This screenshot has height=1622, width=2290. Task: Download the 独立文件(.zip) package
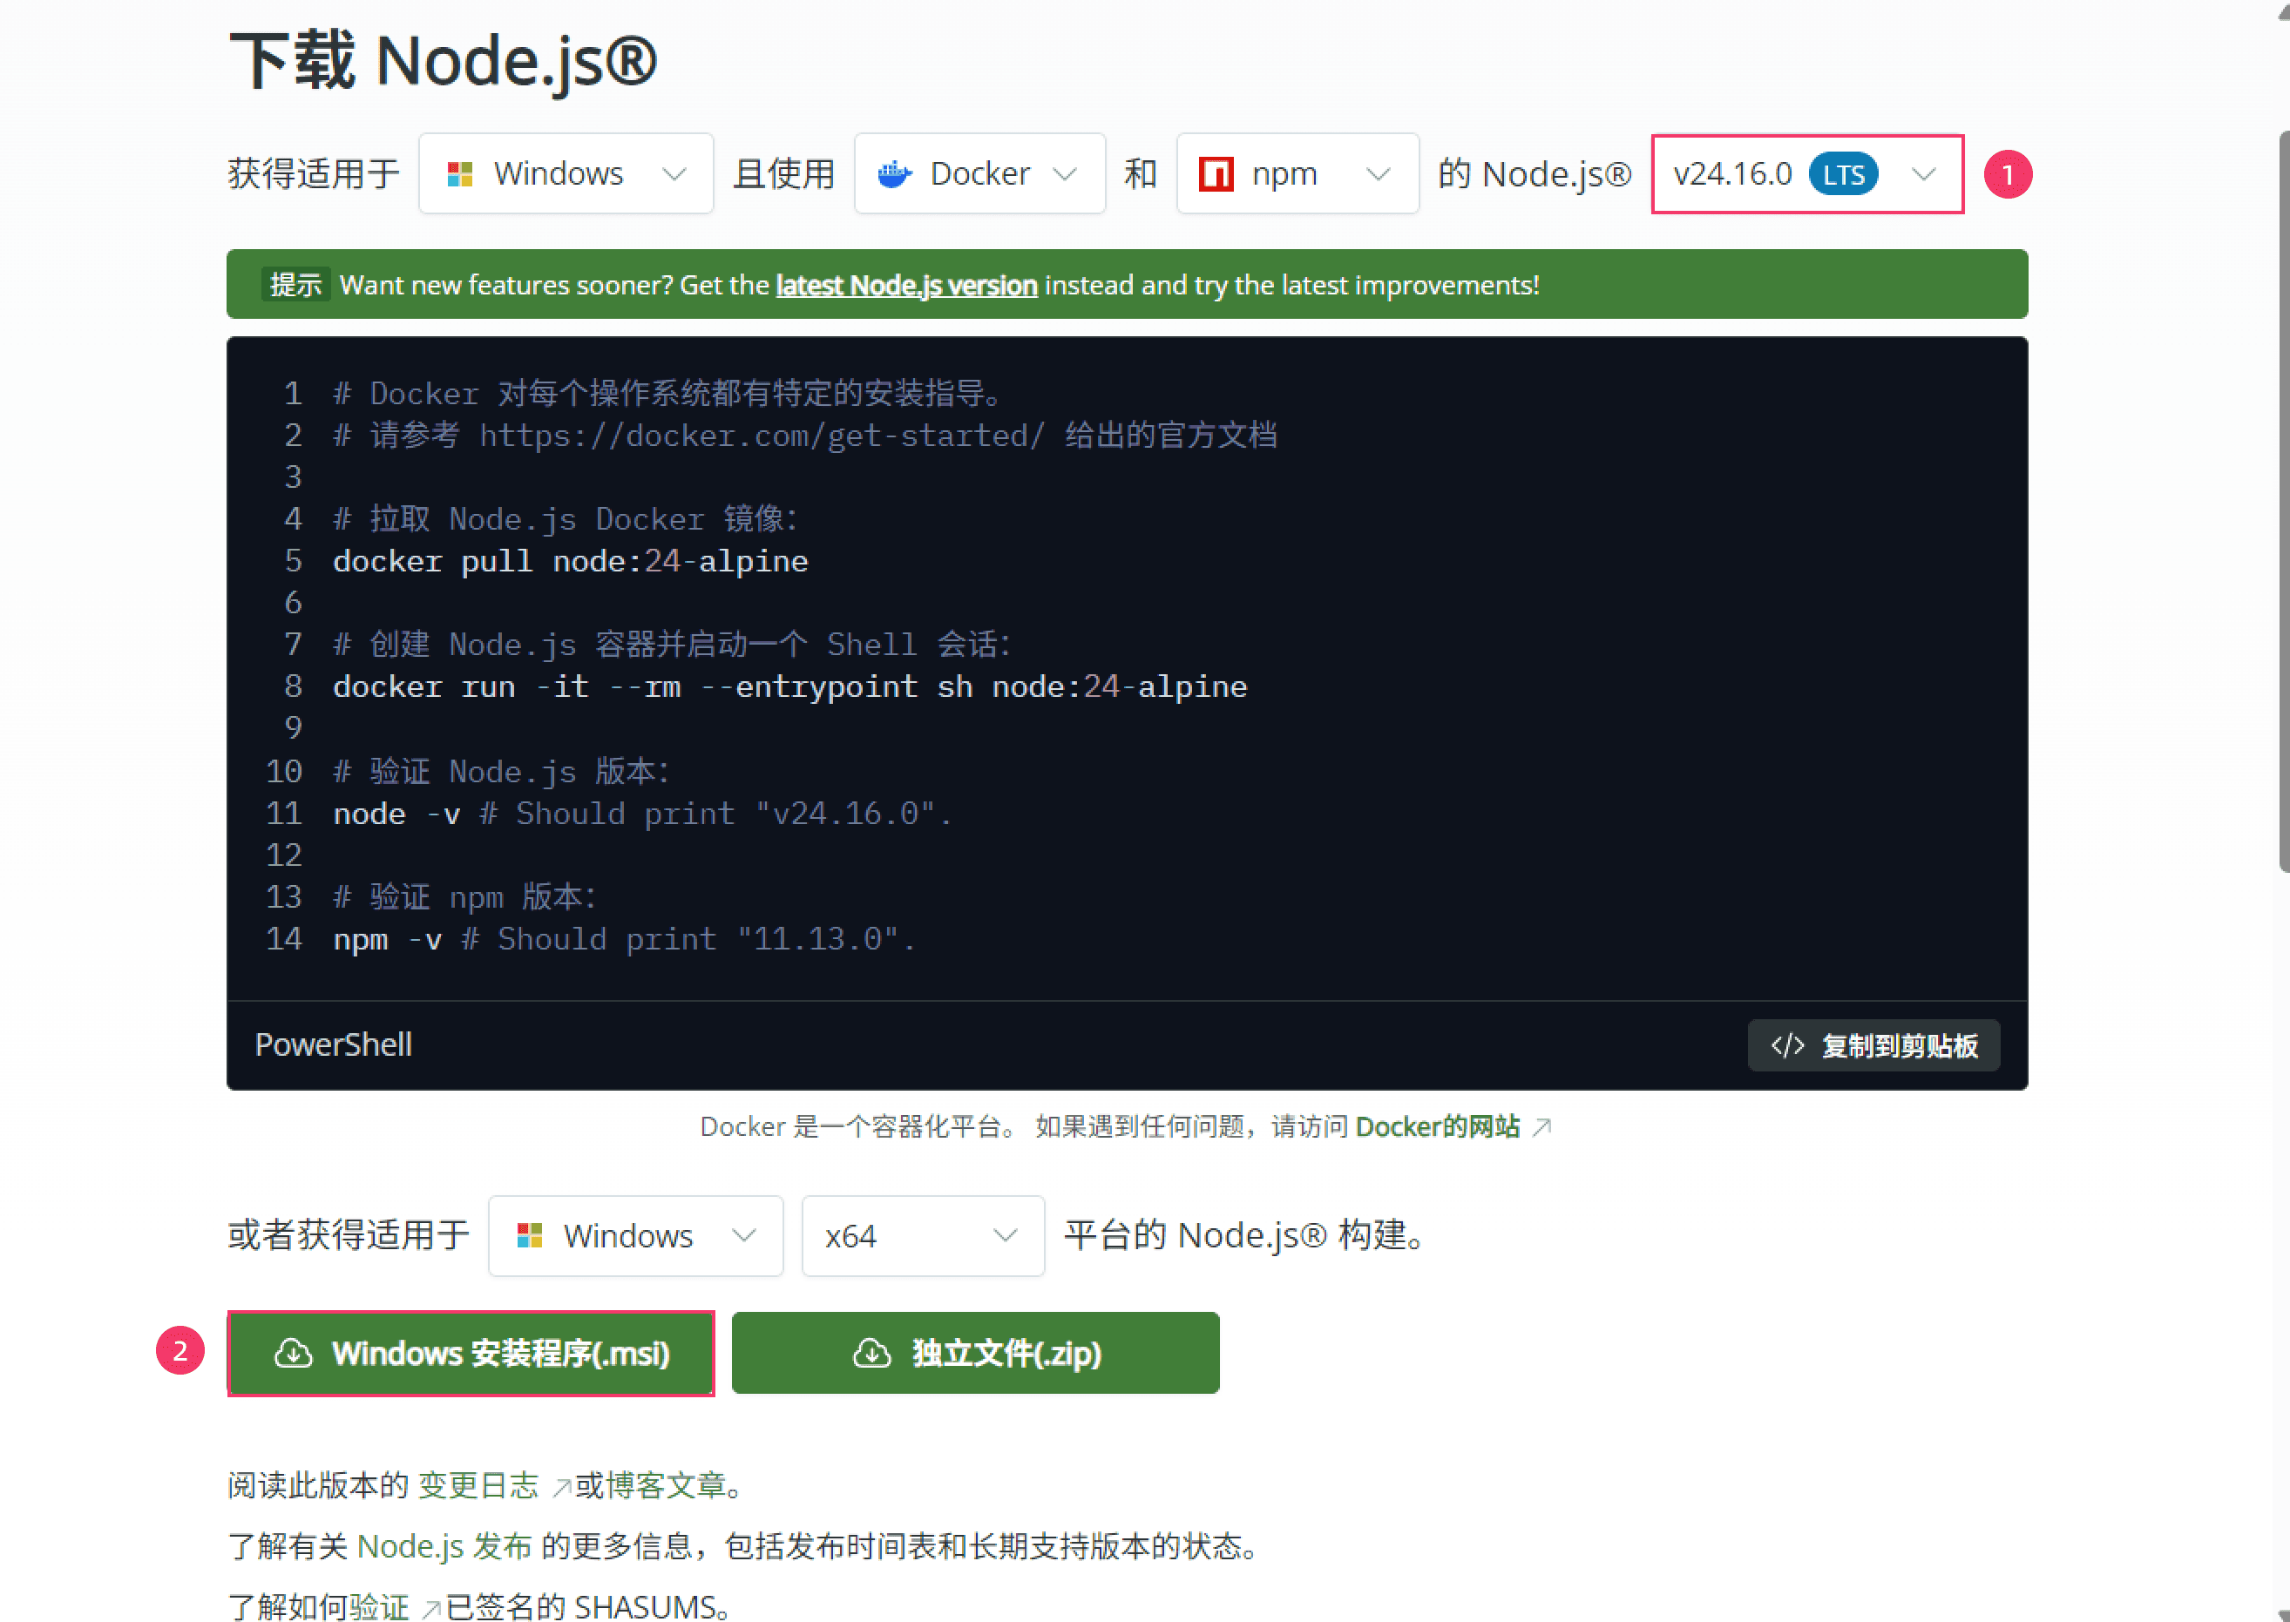[975, 1352]
